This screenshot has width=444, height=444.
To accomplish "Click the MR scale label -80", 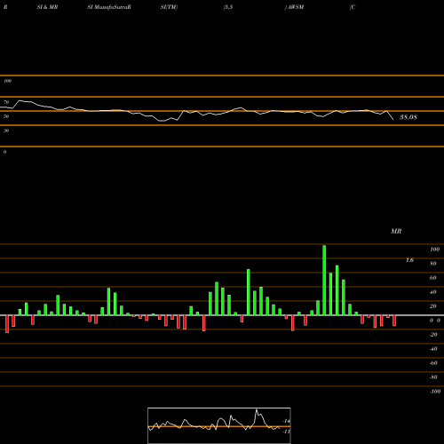I will (x=433, y=377).
